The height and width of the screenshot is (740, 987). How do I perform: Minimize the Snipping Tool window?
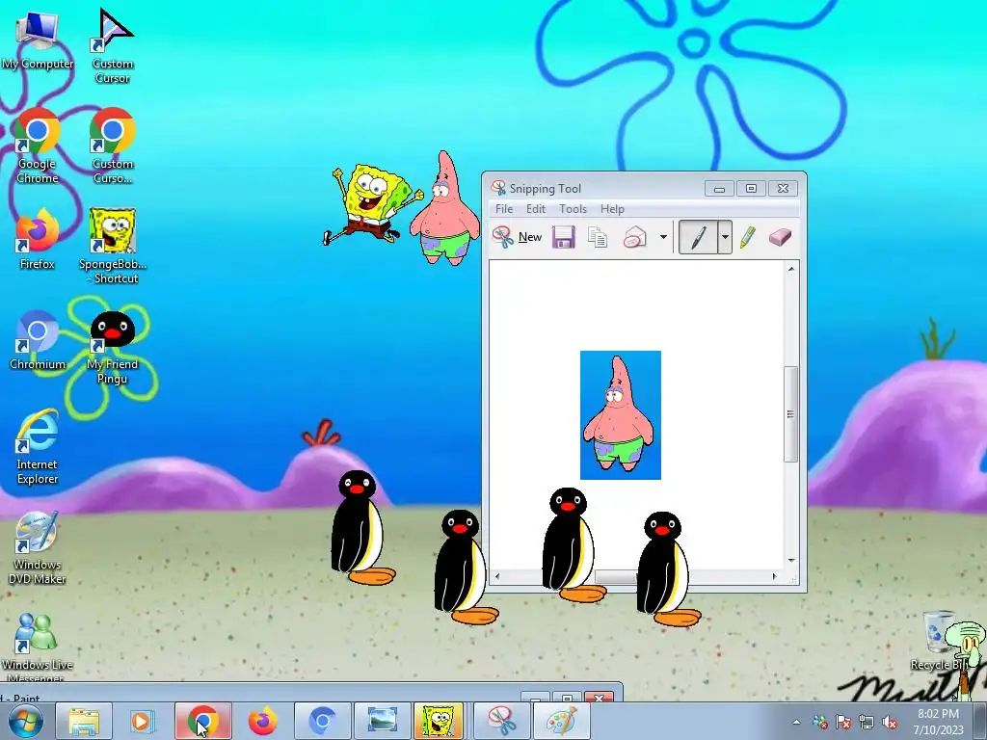point(719,188)
